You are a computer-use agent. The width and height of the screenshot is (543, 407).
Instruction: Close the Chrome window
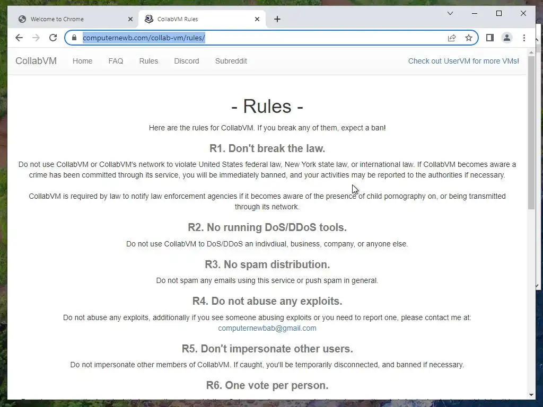tap(523, 13)
